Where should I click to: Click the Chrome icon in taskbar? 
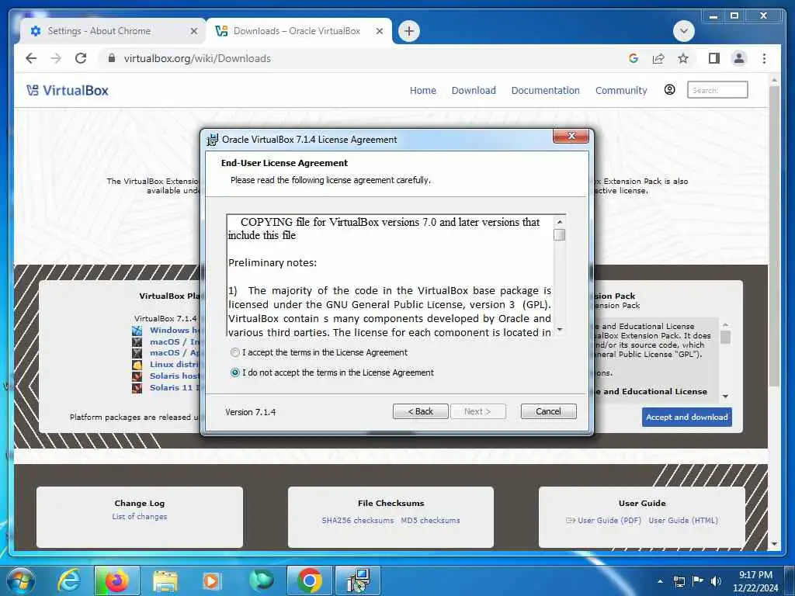click(309, 580)
